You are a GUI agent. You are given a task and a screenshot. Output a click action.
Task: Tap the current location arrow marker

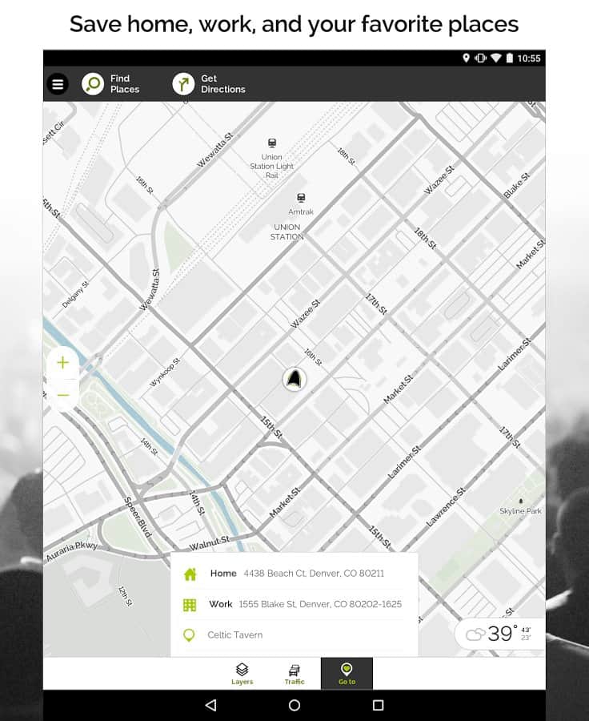[294, 379]
